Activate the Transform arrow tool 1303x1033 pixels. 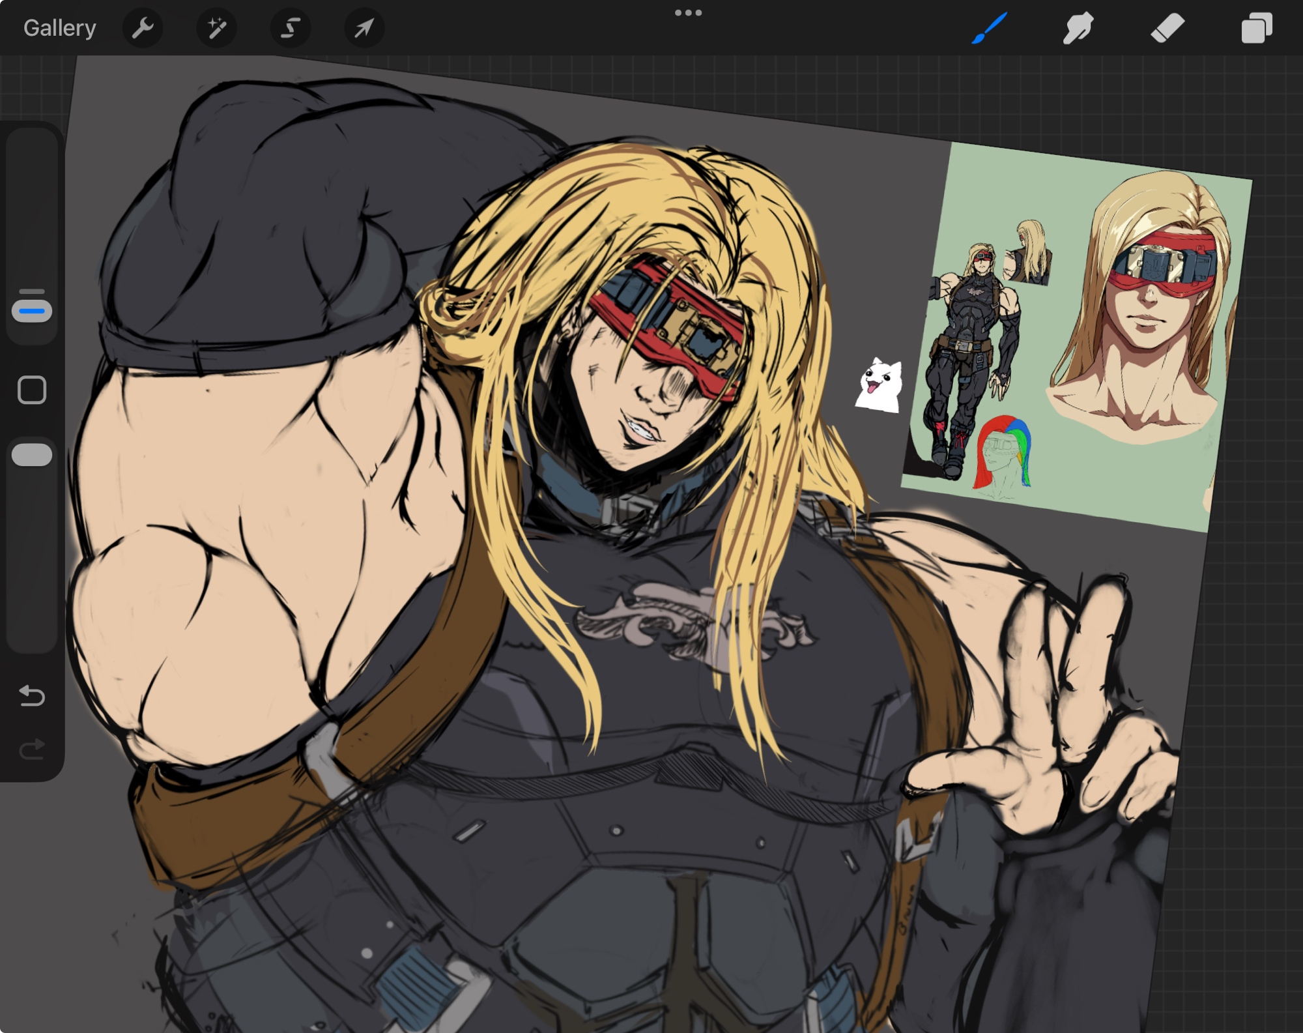(364, 28)
